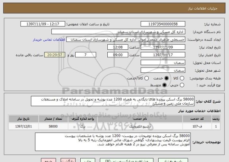The height and width of the screenshot is (162, 229).
Task: Click the delivery province field سمنان
Action: (x=163, y=63)
